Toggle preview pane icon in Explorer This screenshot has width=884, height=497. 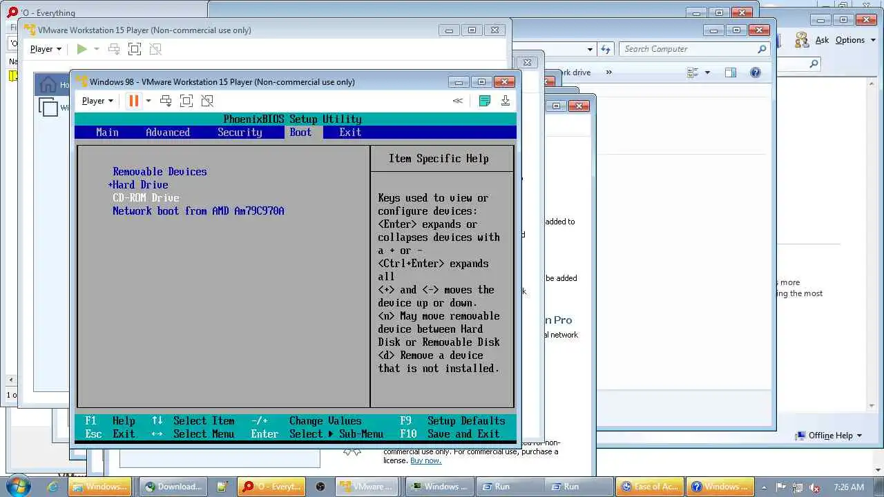click(731, 72)
